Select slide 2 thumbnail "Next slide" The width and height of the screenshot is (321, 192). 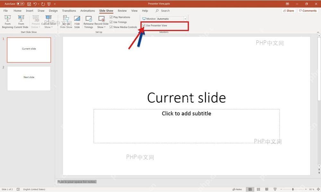pyautogui.click(x=29, y=78)
